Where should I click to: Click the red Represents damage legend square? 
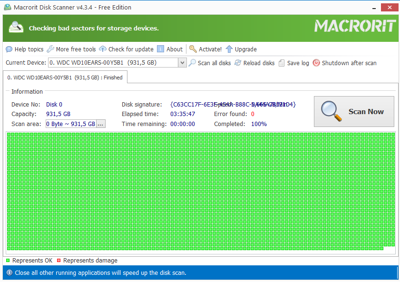(59, 260)
